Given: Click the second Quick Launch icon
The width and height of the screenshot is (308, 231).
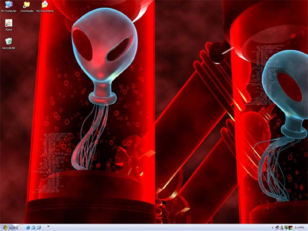Looking at the screenshot, I should [x=33, y=227].
